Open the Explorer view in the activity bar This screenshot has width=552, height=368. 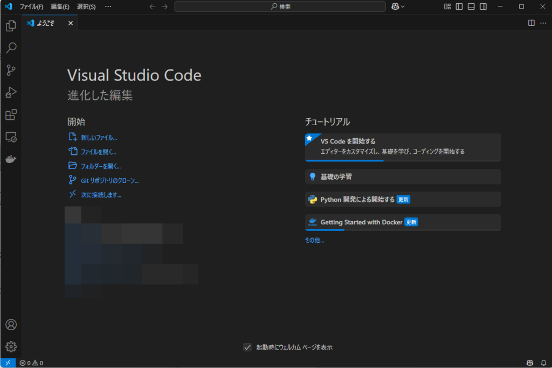(x=11, y=26)
